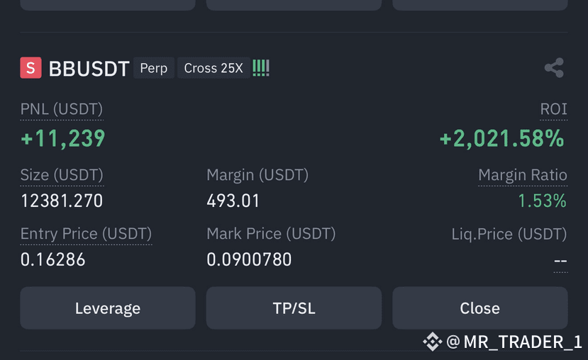Tap the Perp contract tag

point(154,68)
